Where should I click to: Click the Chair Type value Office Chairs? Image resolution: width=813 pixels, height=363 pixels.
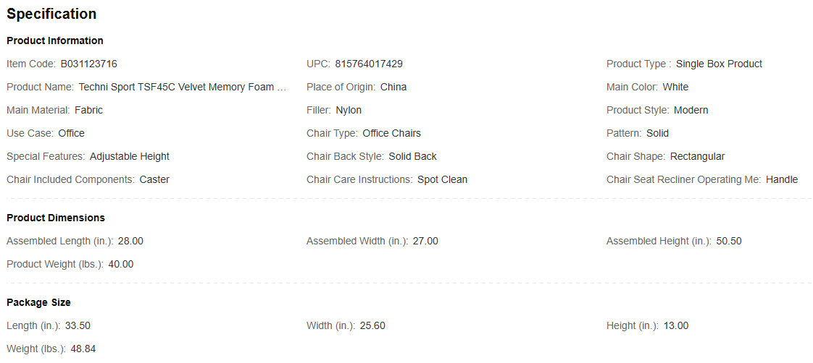point(391,133)
